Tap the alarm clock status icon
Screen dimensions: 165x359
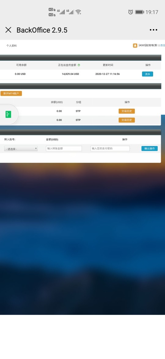[x=130, y=12]
